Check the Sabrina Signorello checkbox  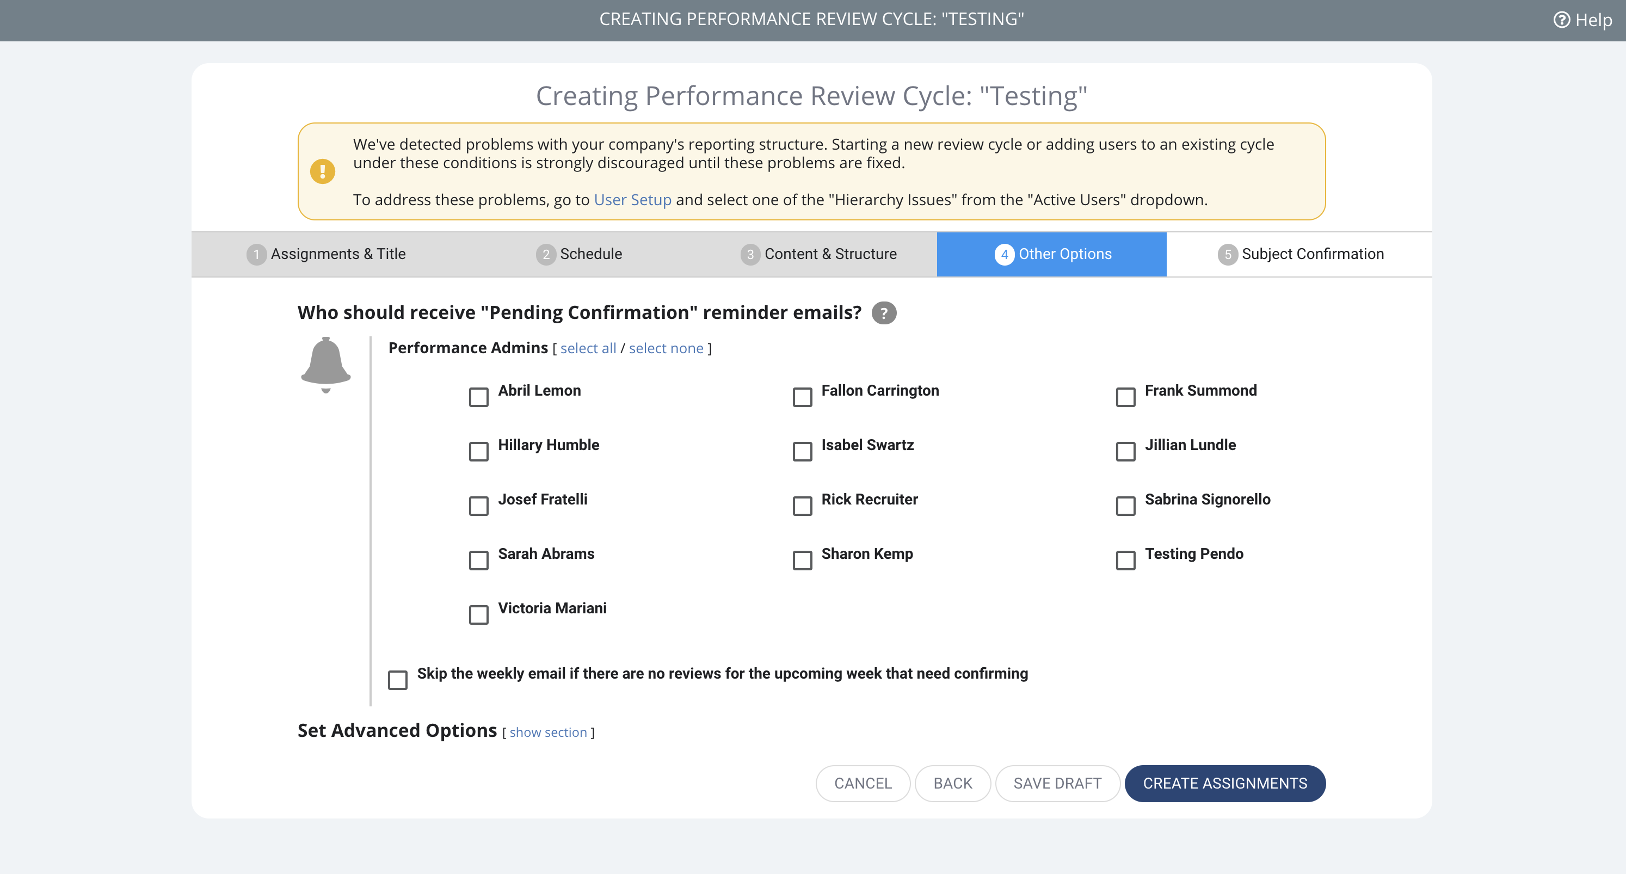(x=1125, y=506)
